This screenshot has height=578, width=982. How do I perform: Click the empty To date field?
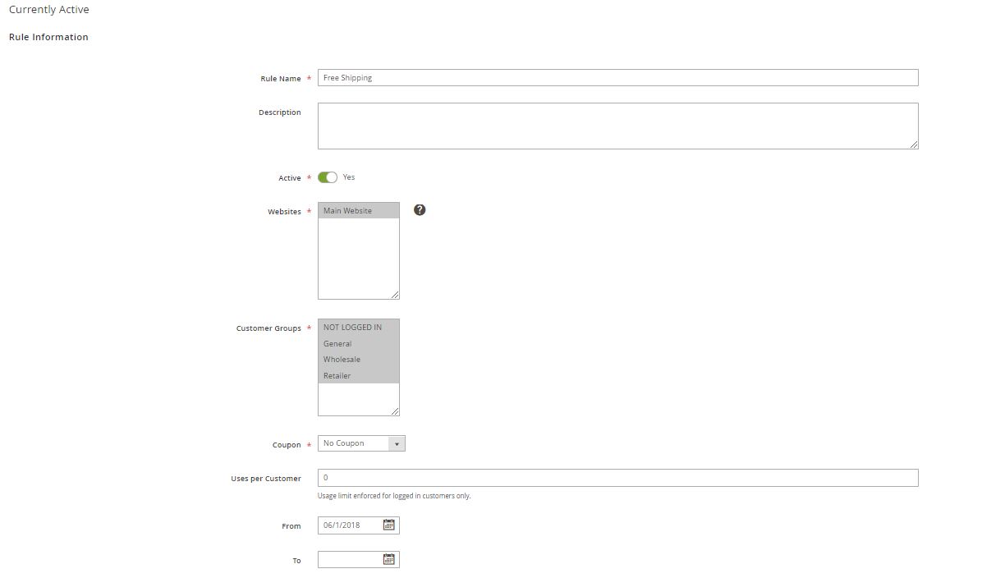pos(349,559)
